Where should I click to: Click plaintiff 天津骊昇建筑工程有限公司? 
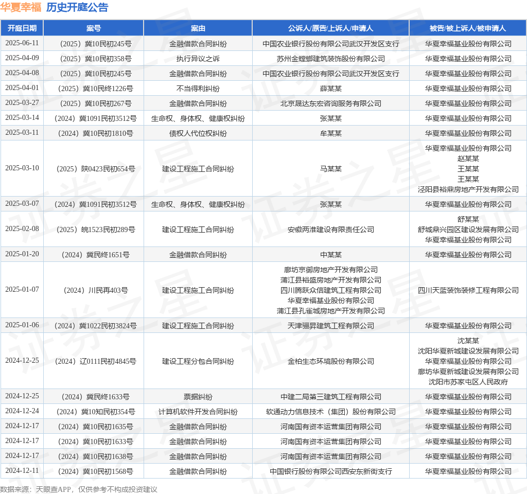click(x=331, y=326)
